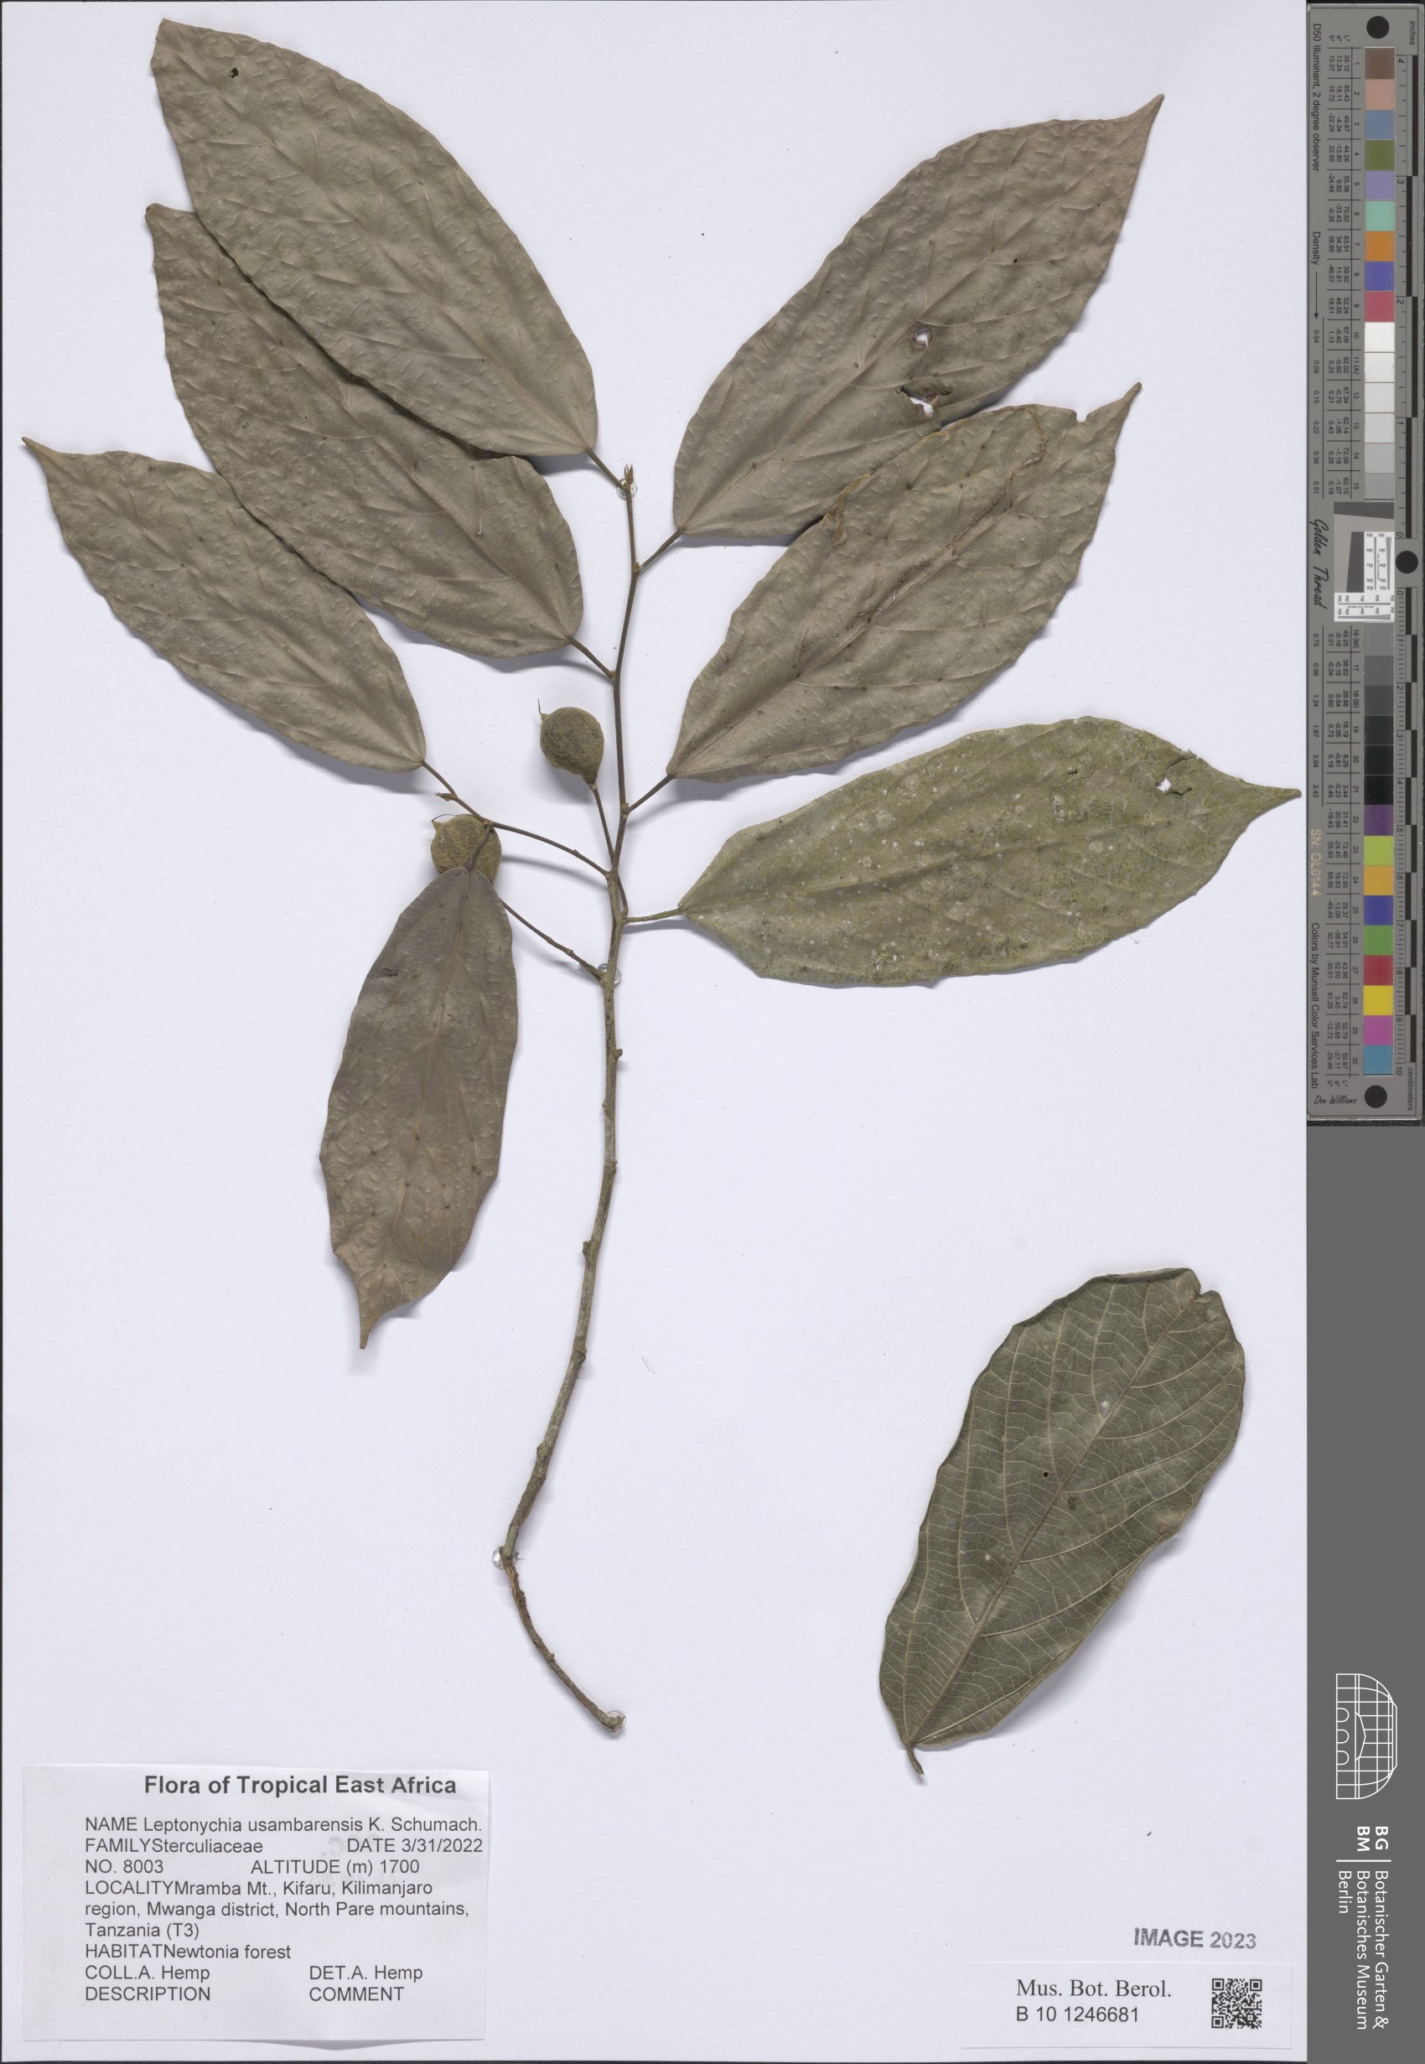1425x2064 pixels.
Task: Click the altitude value '1700'
Action: [x=398, y=1867]
